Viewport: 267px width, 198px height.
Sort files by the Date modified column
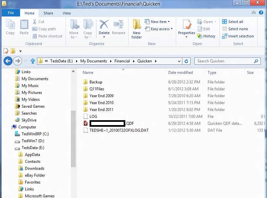click(x=180, y=73)
